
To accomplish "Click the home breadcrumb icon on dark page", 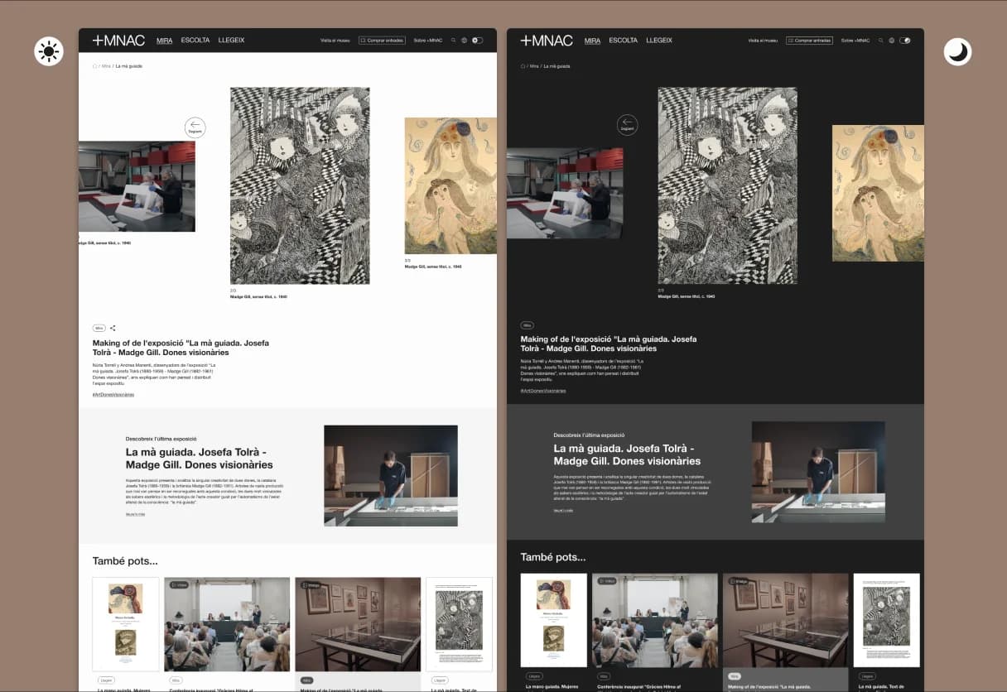I will (523, 66).
